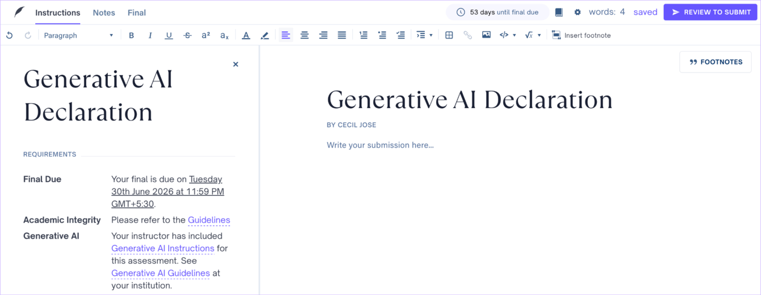Open the Footnotes panel button
The width and height of the screenshot is (761, 295).
tap(716, 62)
